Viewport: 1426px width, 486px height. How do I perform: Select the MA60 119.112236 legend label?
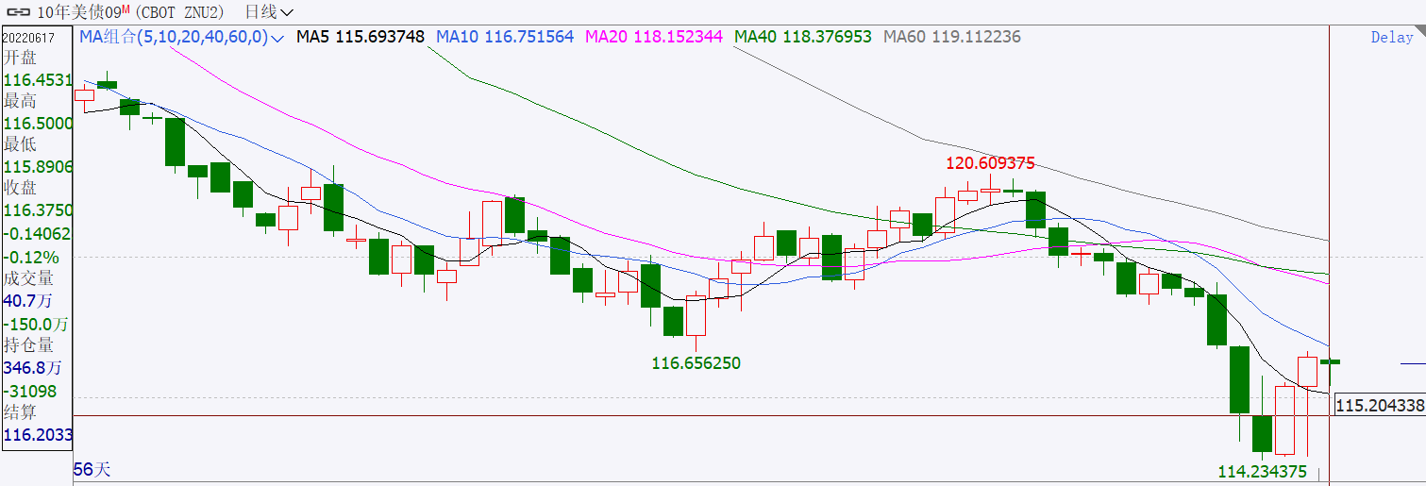(x=952, y=37)
